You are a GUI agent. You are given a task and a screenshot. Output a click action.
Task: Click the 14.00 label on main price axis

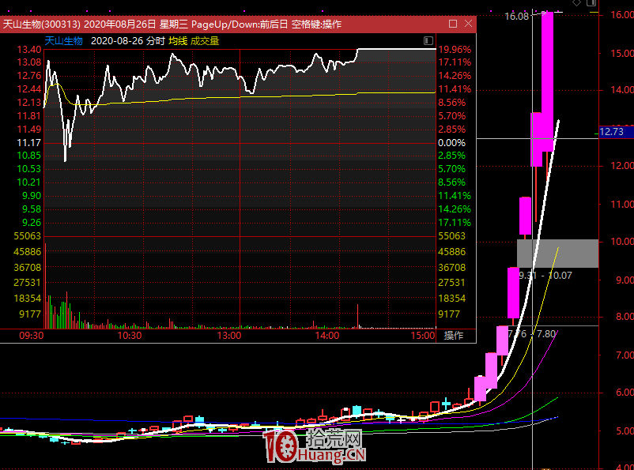622,90
